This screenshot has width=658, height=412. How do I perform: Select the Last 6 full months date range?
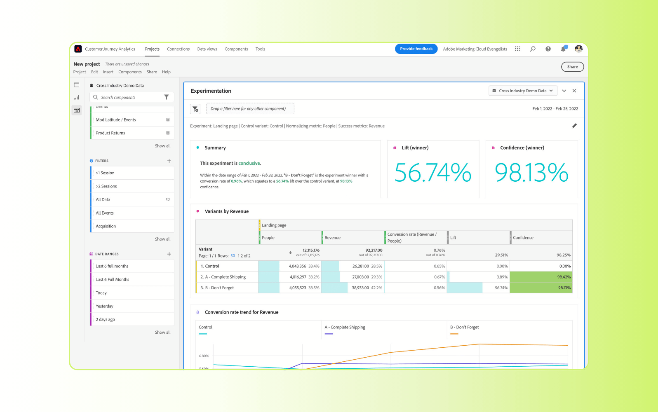click(132, 266)
